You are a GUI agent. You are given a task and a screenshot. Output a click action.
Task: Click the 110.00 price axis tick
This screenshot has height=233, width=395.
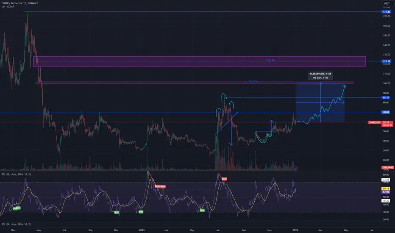[x=387, y=74]
